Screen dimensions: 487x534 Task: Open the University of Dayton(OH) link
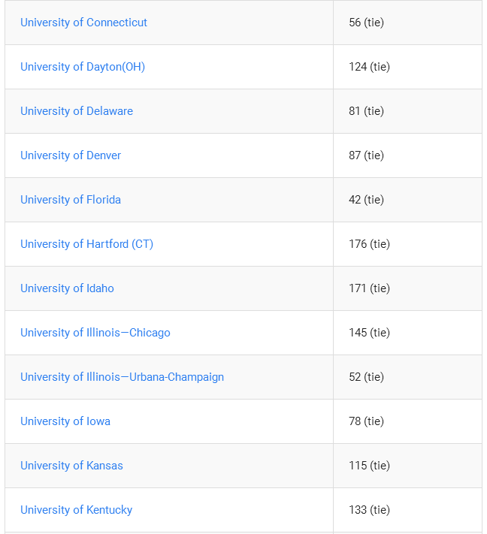(83, 67)
